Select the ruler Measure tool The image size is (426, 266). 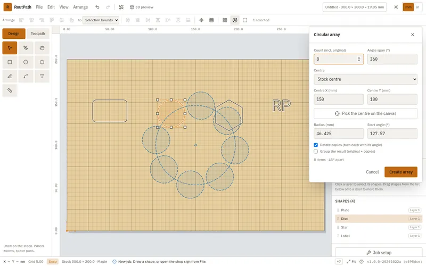[10, 90]
